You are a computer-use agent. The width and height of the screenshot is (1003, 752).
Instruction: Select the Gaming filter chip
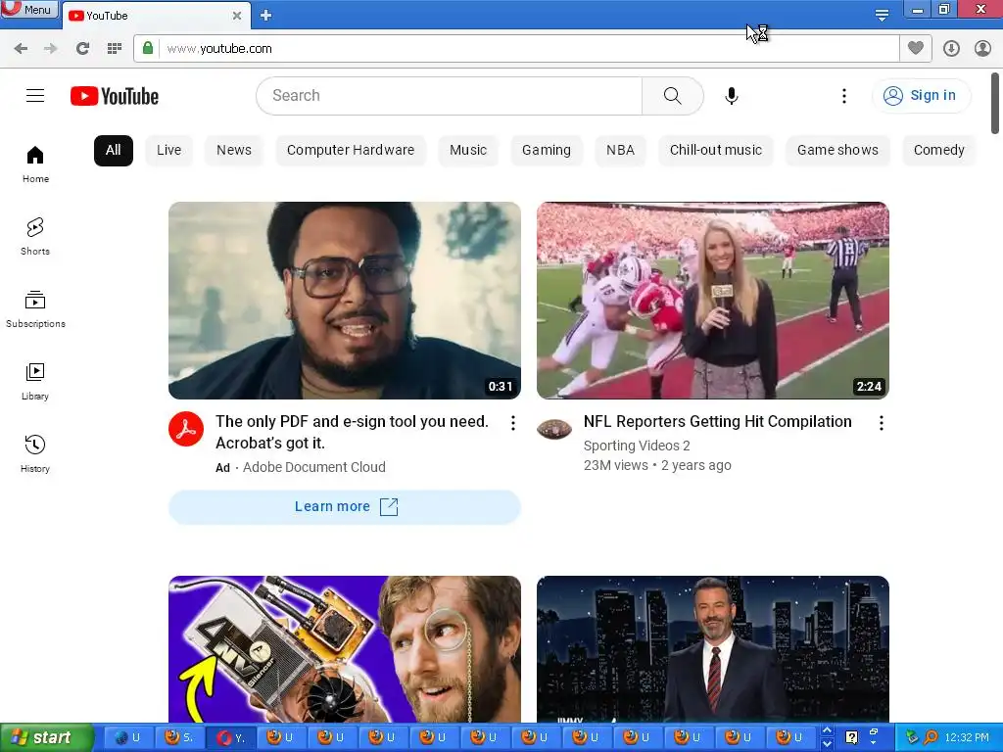coord(547,150)
